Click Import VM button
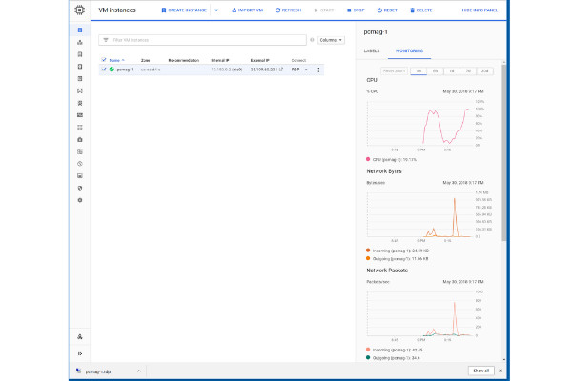 (x=247, y=10)
